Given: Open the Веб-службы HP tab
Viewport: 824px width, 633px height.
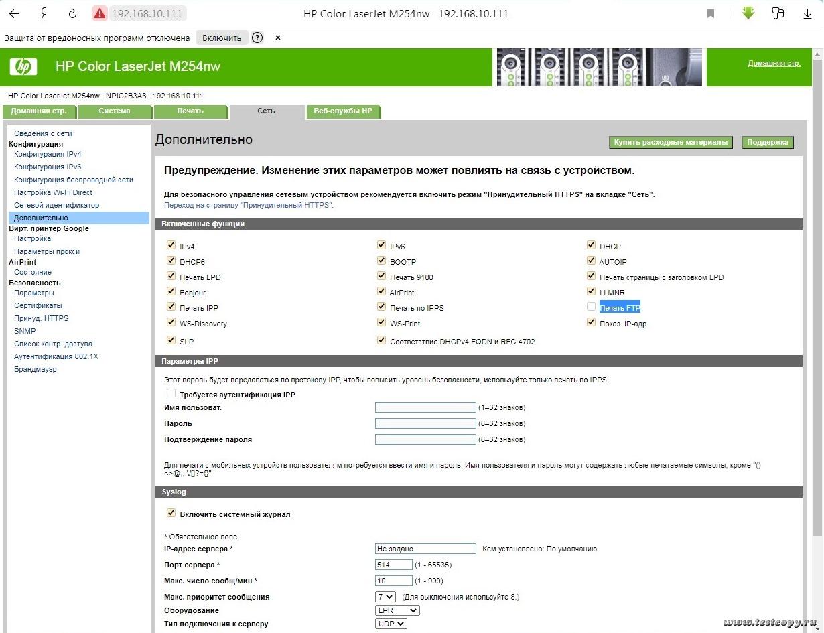Looking at the screenshot, I should point(343,111).
